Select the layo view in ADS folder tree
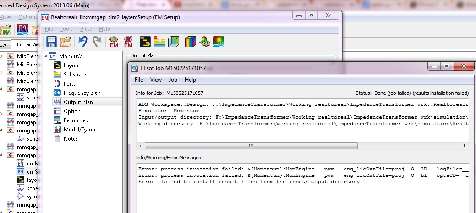The width and height of the screenshot is (476, 213). coord(32,180)
